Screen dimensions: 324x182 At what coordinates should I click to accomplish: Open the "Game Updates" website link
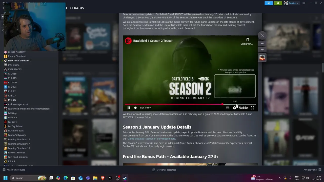pos(151,139)
